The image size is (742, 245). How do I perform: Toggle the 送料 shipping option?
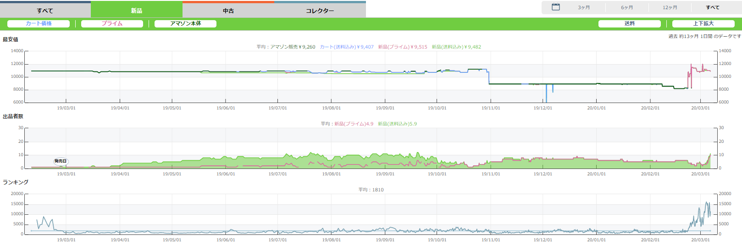(629, 24)
